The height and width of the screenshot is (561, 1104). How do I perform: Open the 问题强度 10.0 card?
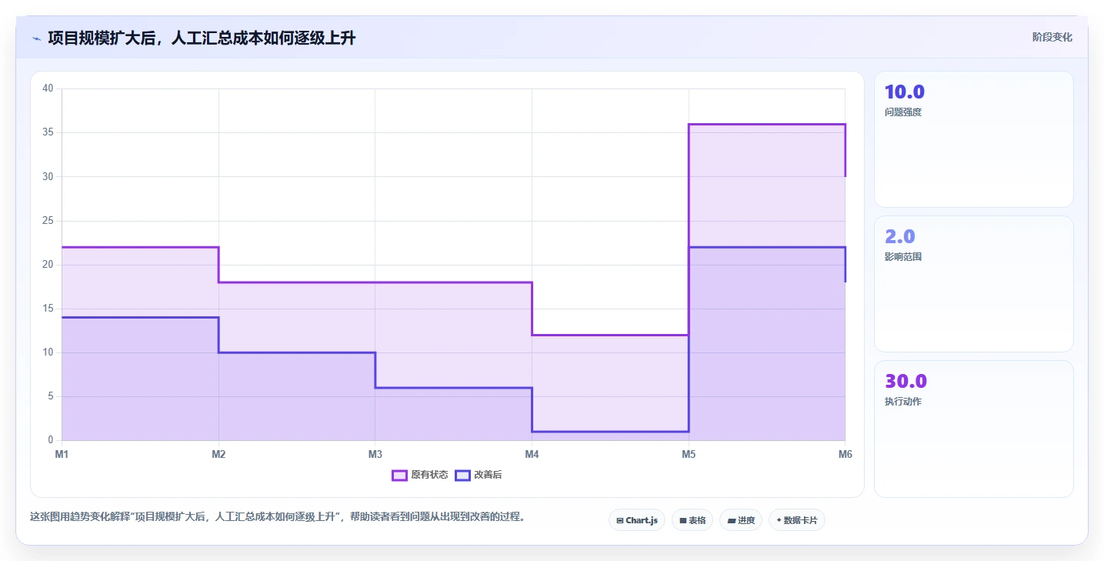(x=974, y=139)
